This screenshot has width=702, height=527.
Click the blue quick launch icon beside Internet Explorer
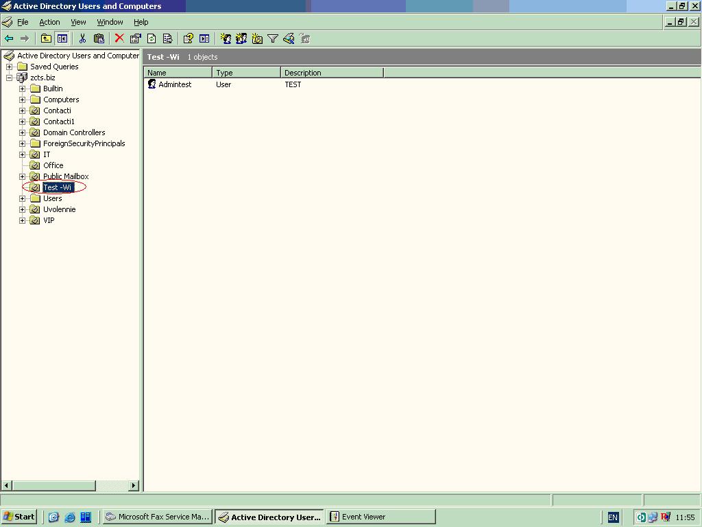pos(86,517)
